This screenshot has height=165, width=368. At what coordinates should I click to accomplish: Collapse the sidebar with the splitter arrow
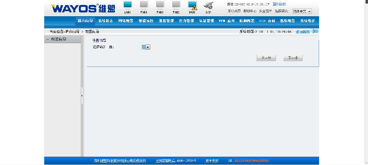82,96
